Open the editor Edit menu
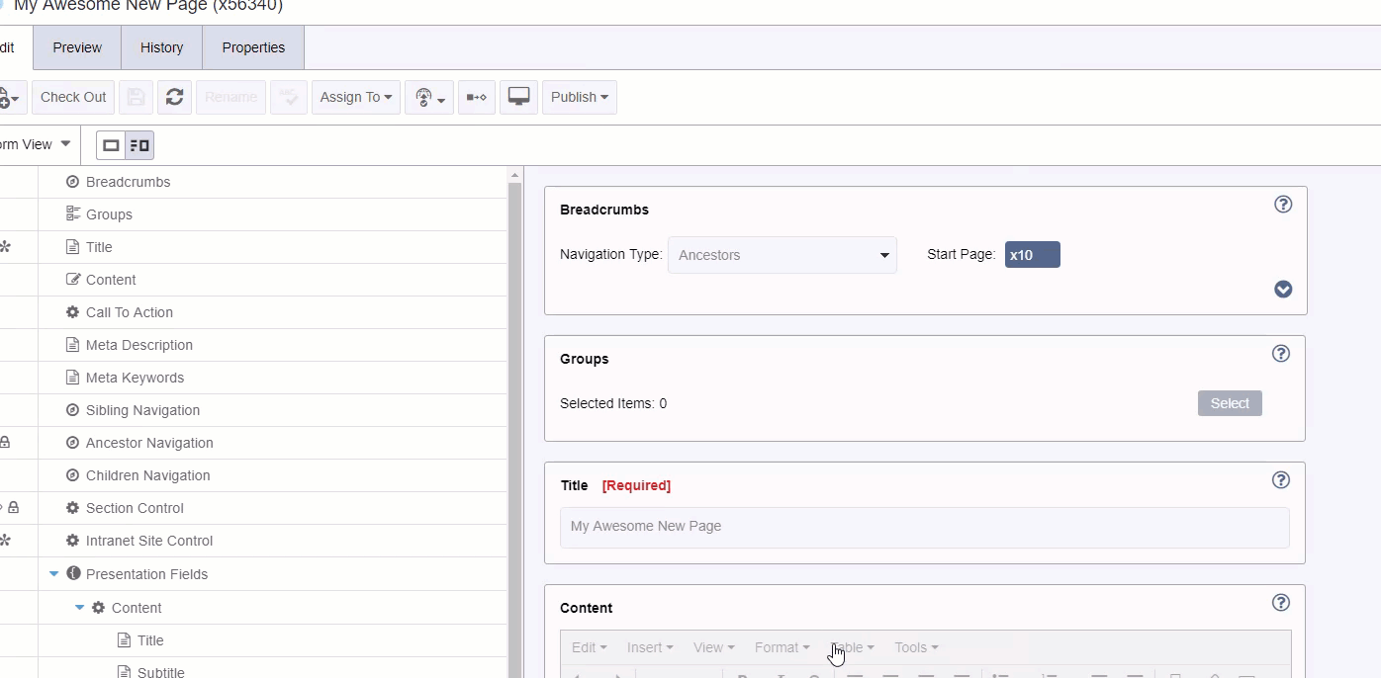This screenshot has width=1381, height=678. coord(590,647)
